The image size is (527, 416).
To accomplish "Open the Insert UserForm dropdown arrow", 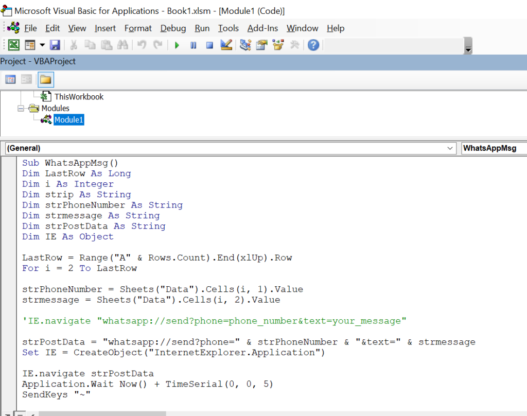I will coord(42,45).
